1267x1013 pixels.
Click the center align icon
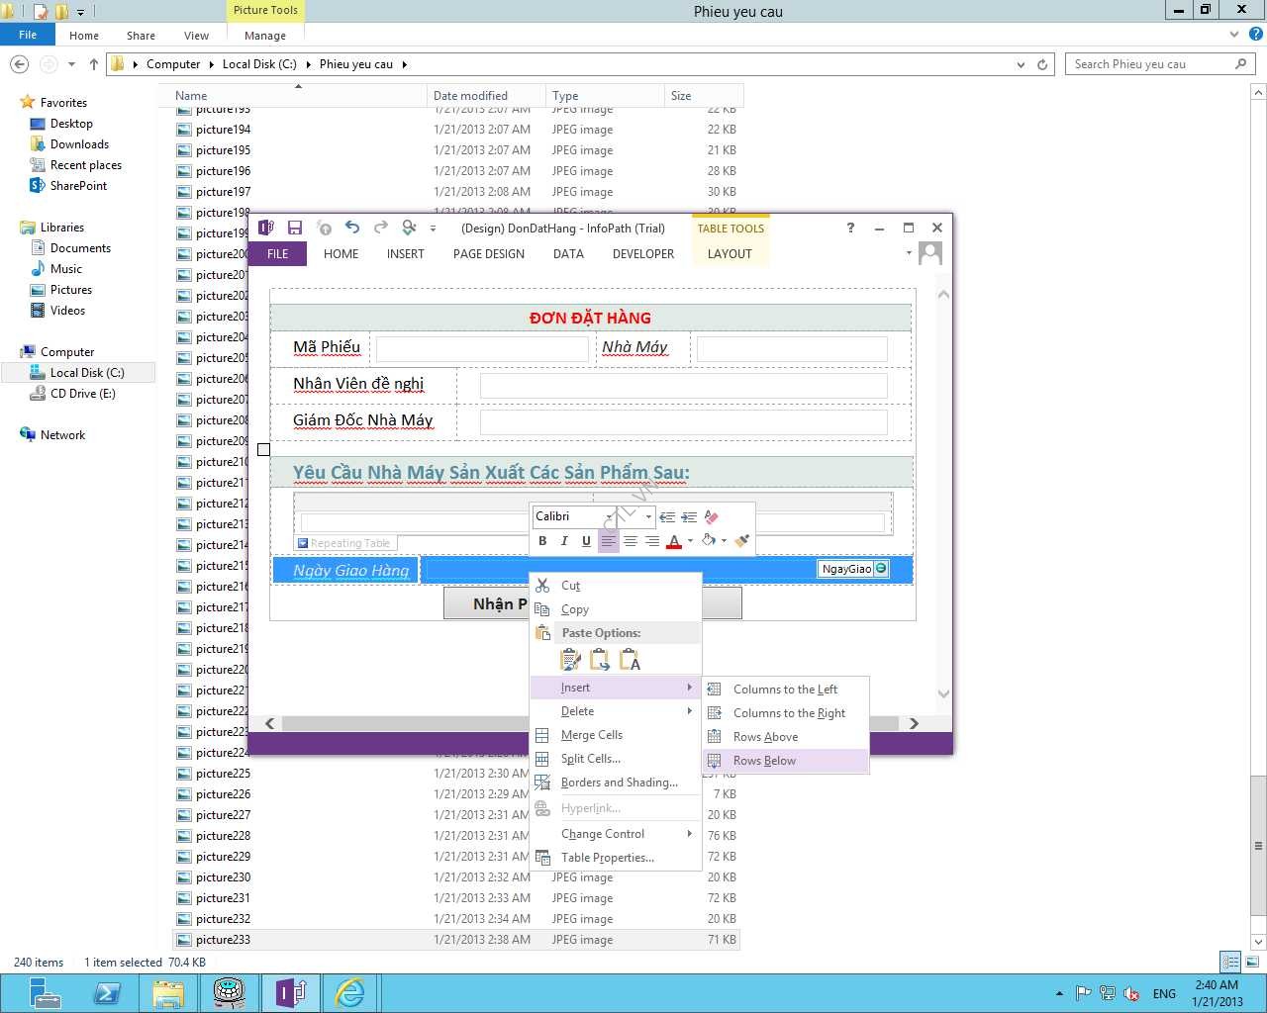[x=631, y=541]
